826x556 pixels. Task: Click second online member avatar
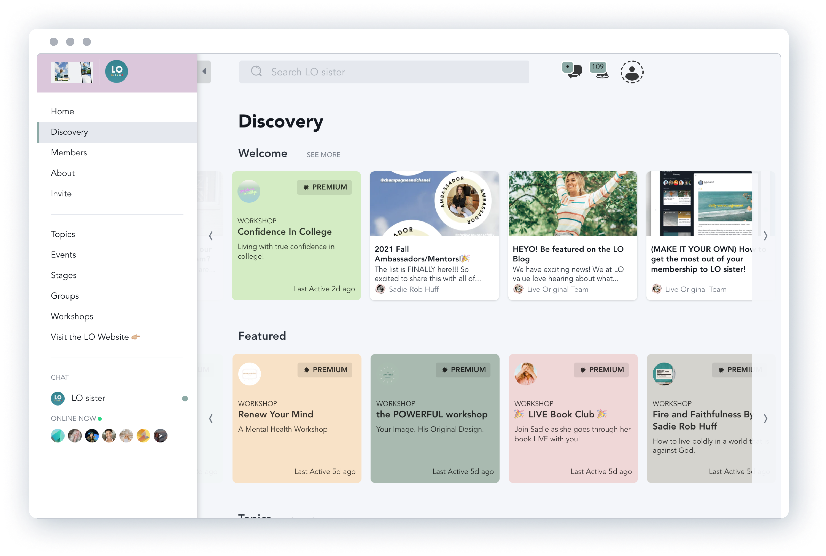coord(75,435)
